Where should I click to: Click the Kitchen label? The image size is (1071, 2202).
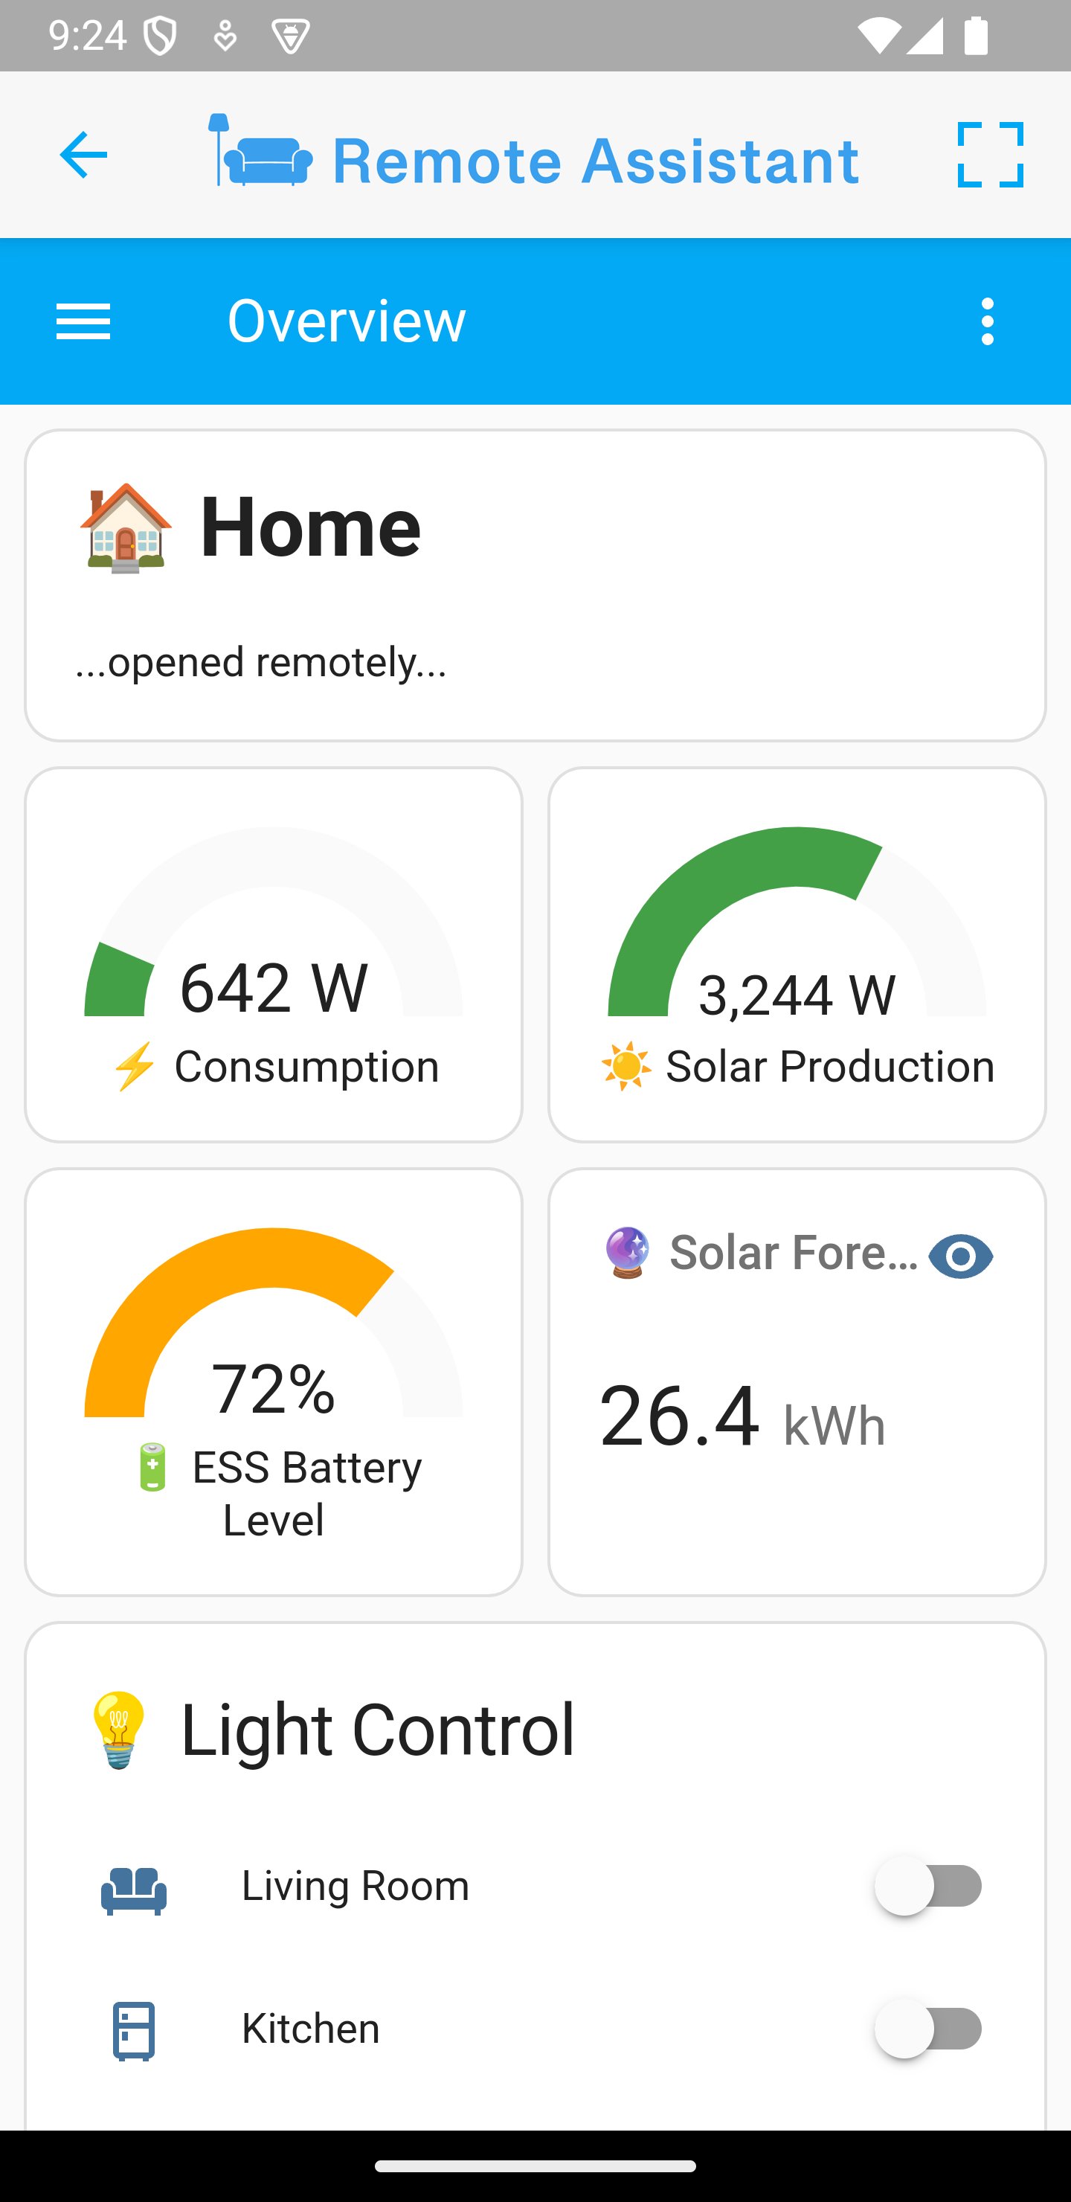click(310, 2029)
